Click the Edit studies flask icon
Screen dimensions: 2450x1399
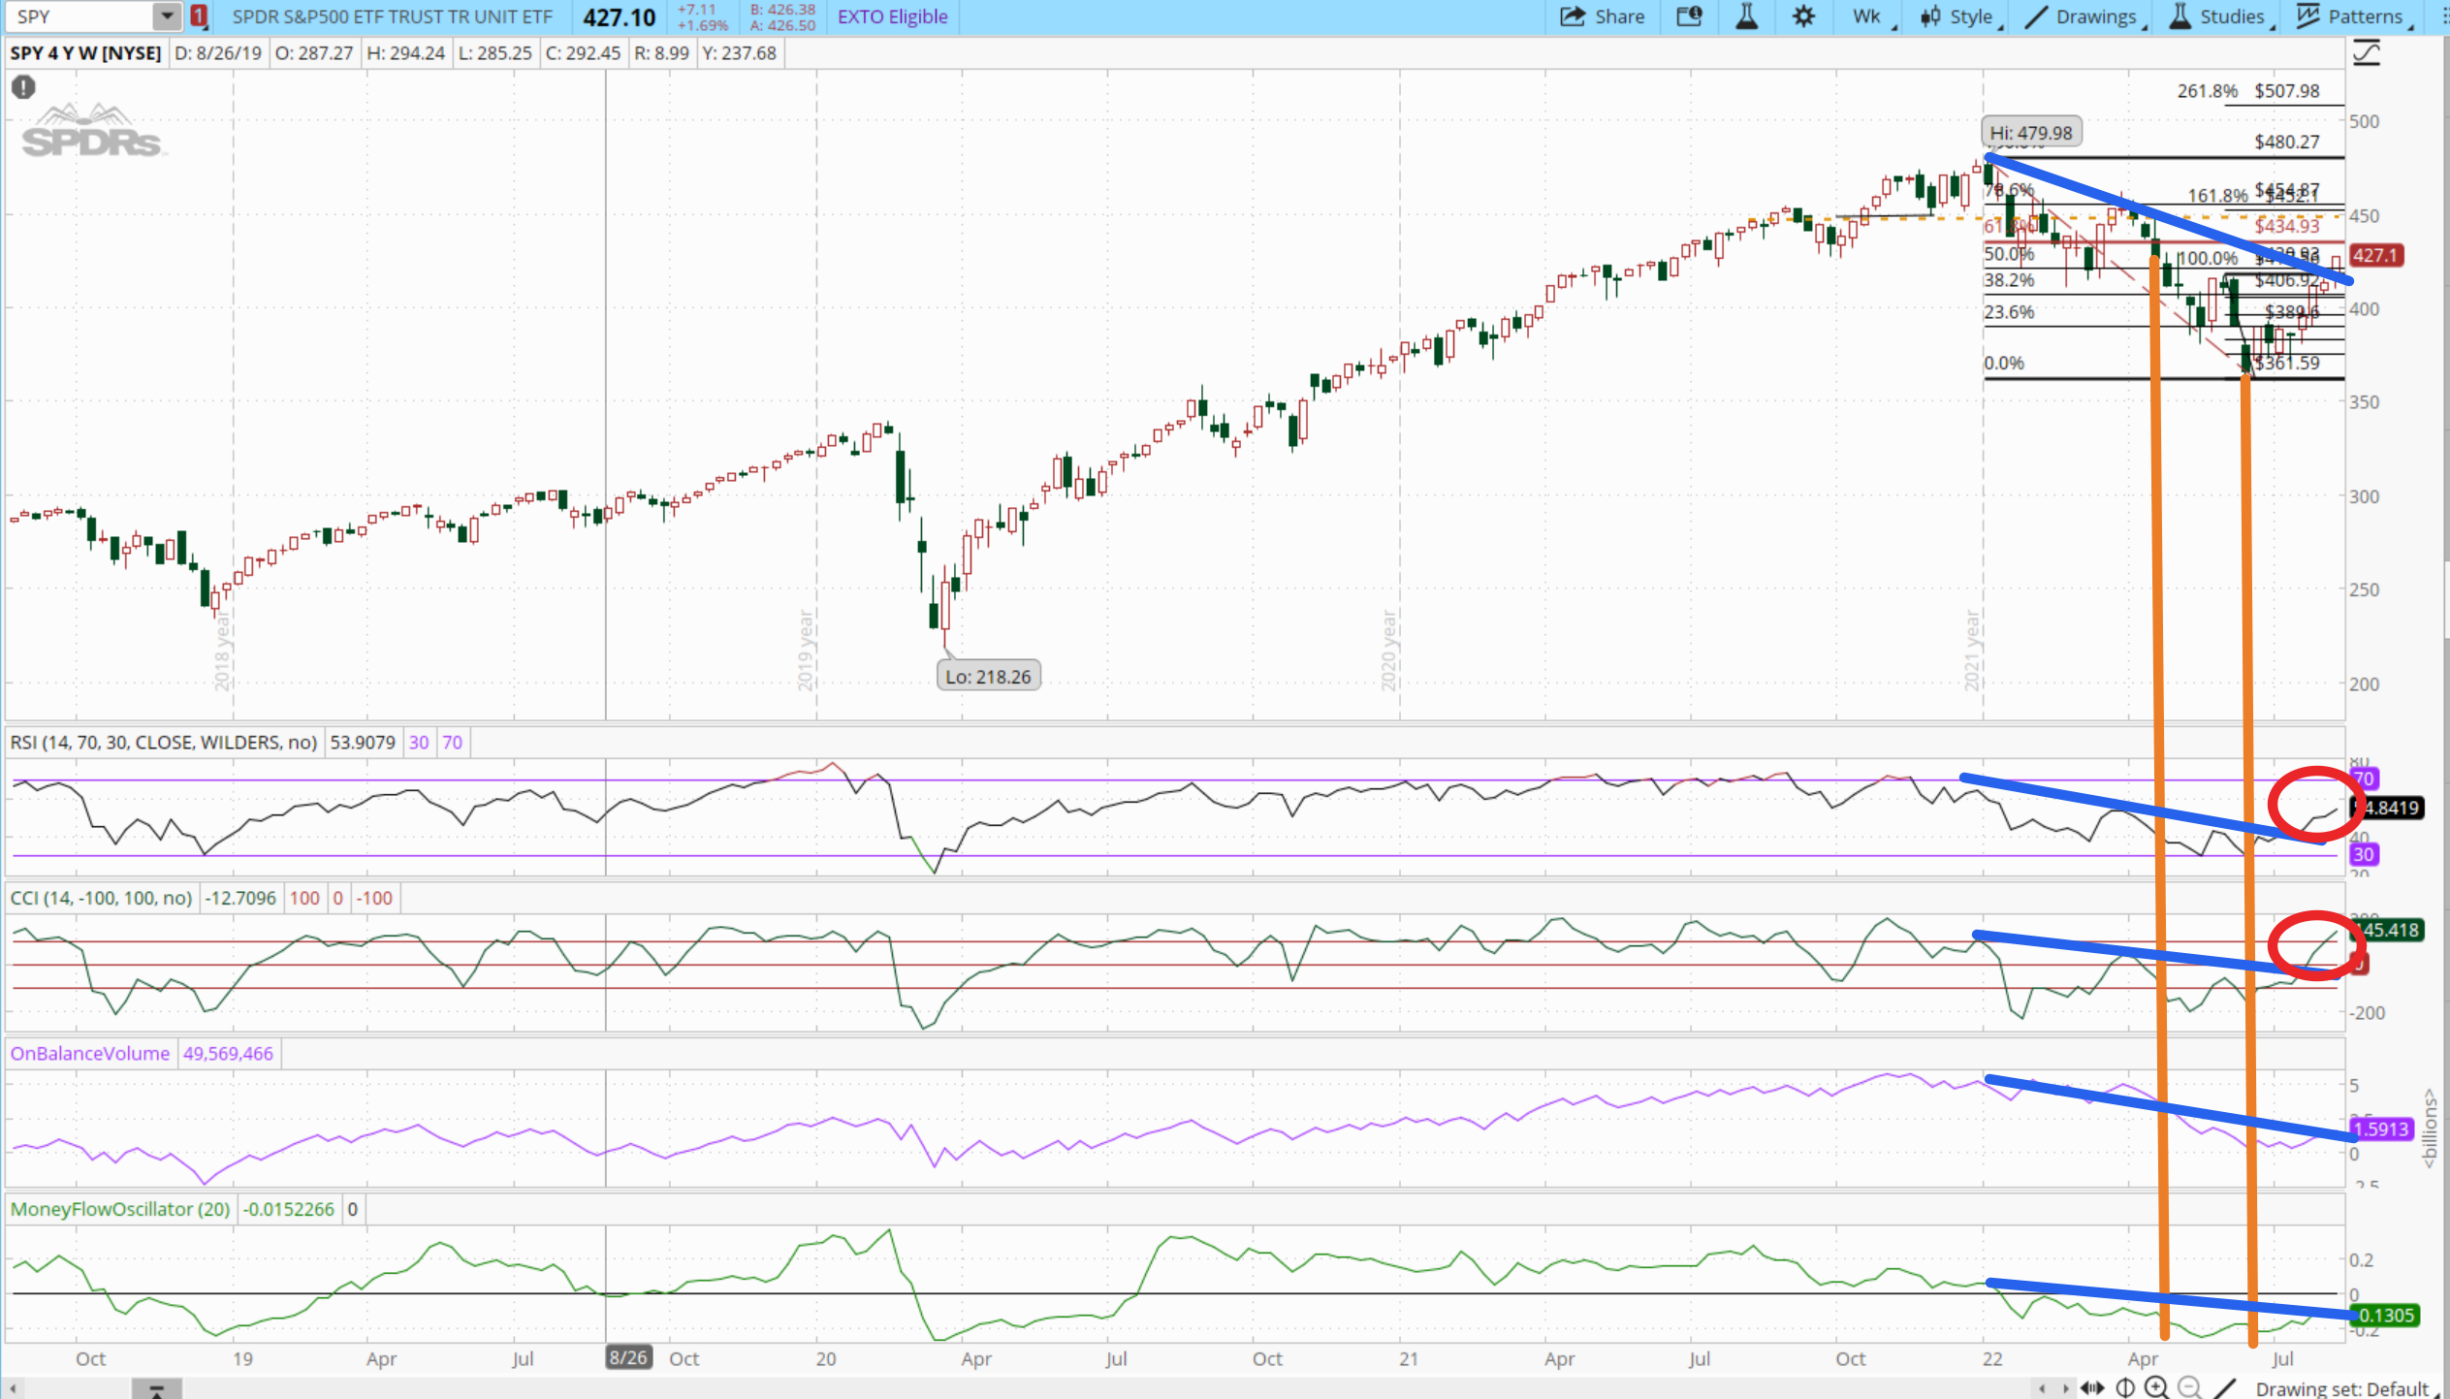pyautogui.click(x=1746, y=16)
